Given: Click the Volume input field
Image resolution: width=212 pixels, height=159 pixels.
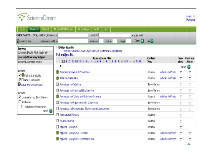Looking at the screenshot, I should 101,41.
